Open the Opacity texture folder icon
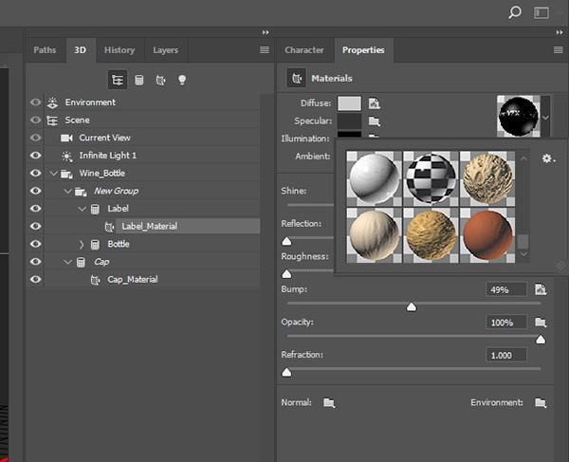The image size is (569, 462). 541,322
